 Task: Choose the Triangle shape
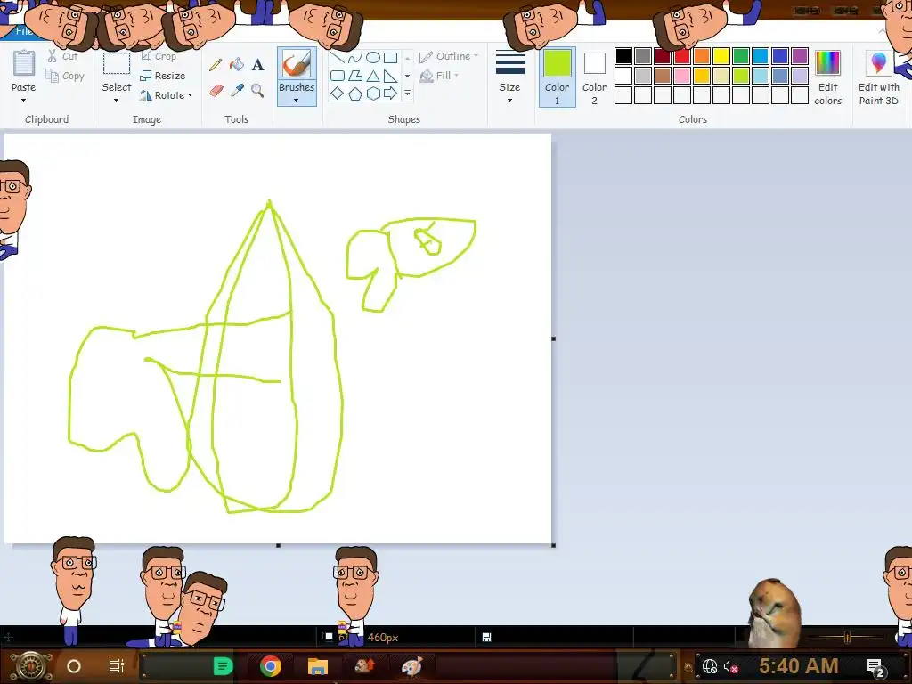tap(373, 76)
